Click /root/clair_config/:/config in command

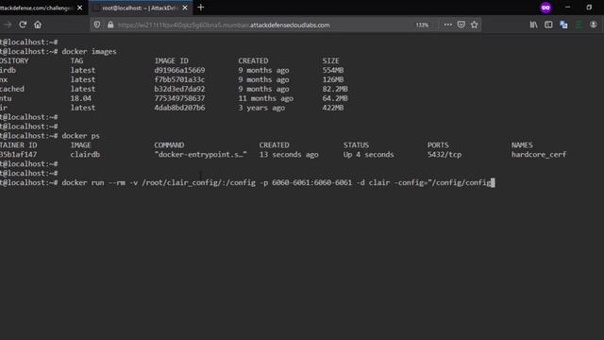198,182
